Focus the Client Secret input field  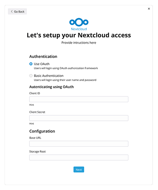pyautogui.click(x=79, y=118)
